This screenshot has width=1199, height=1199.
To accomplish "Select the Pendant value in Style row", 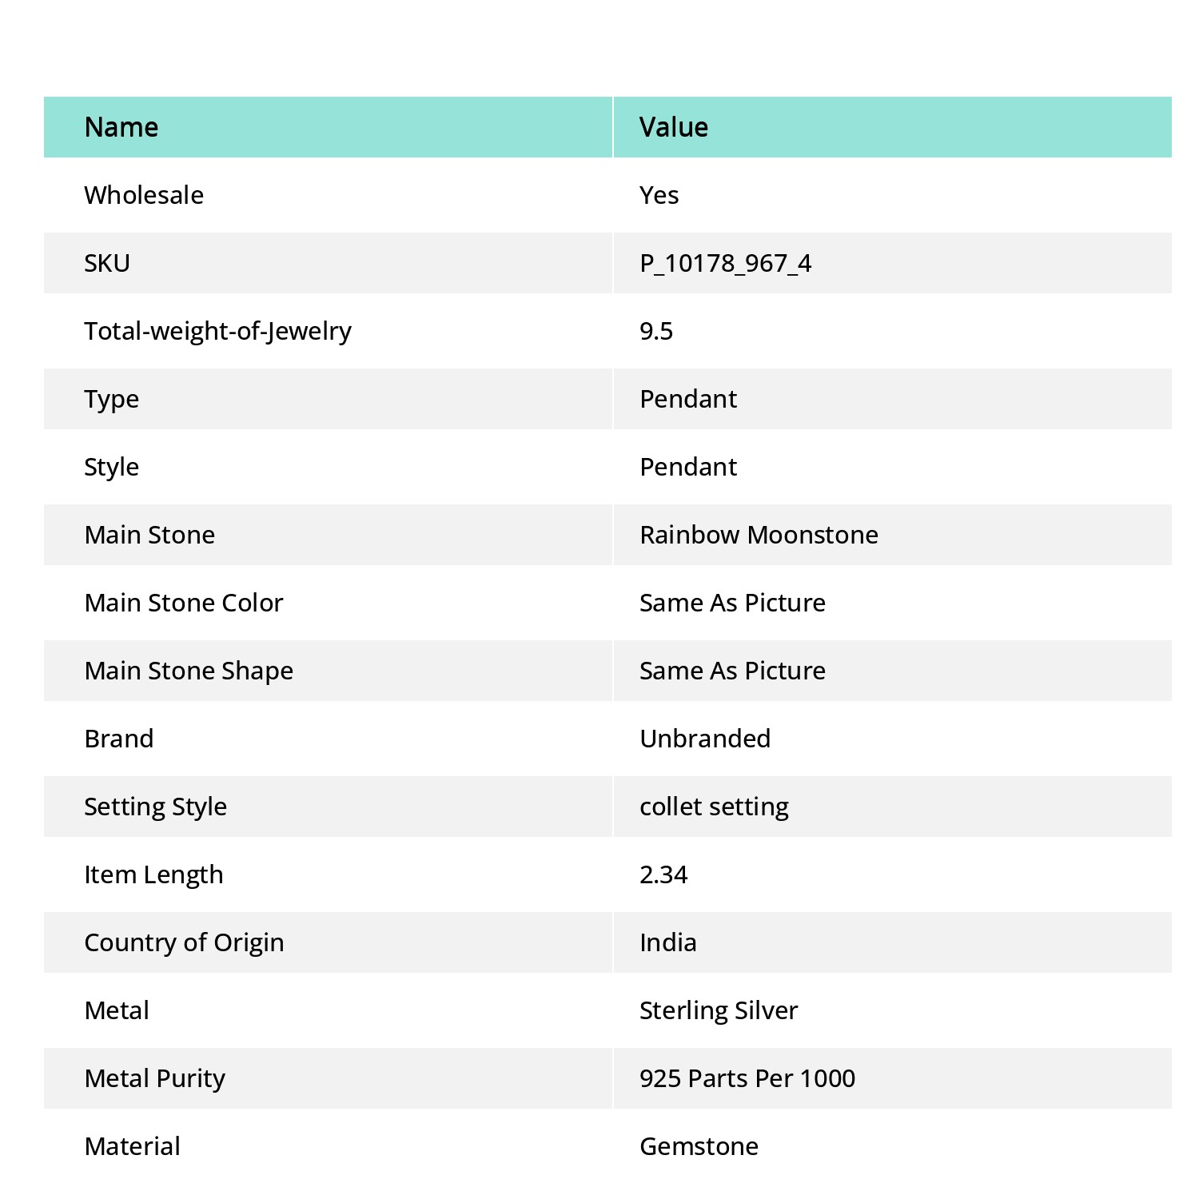I will tap(688, 467).
